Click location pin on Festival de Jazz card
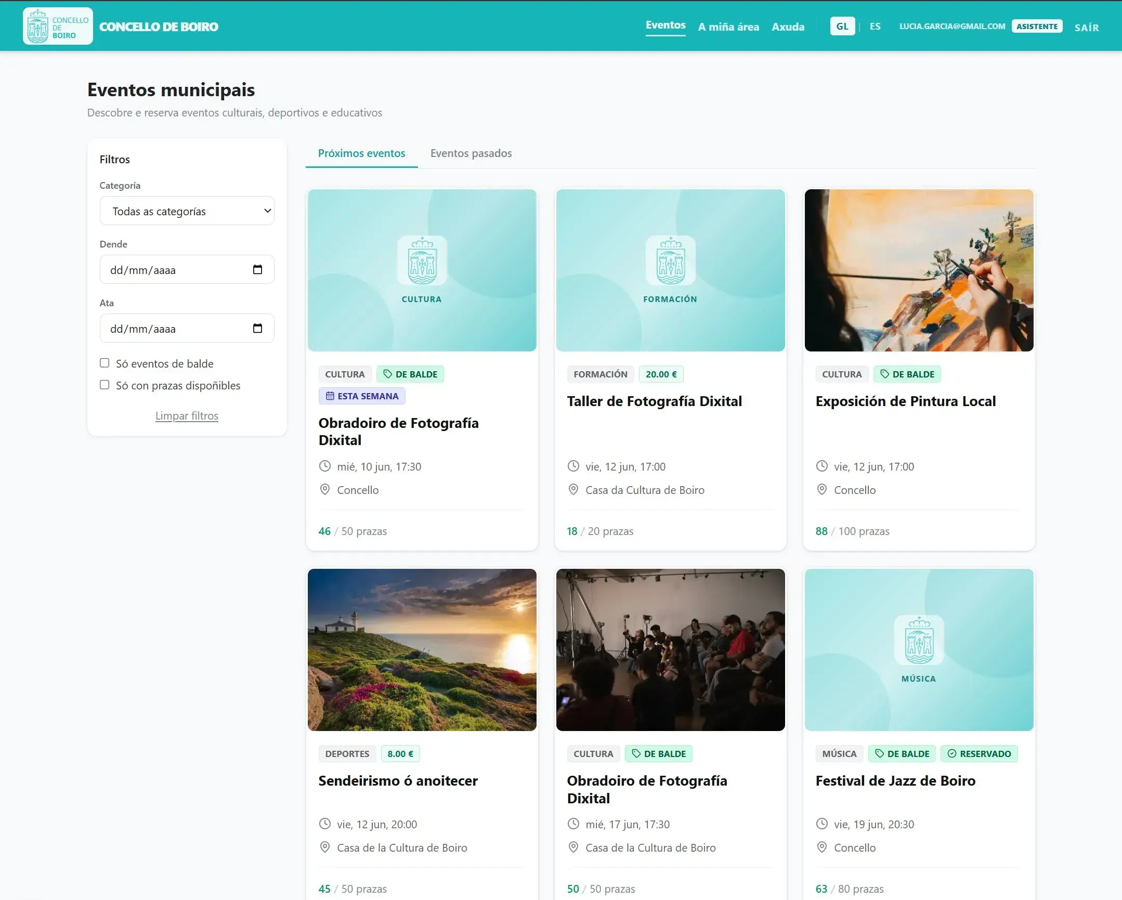 [x=821, y=847]
